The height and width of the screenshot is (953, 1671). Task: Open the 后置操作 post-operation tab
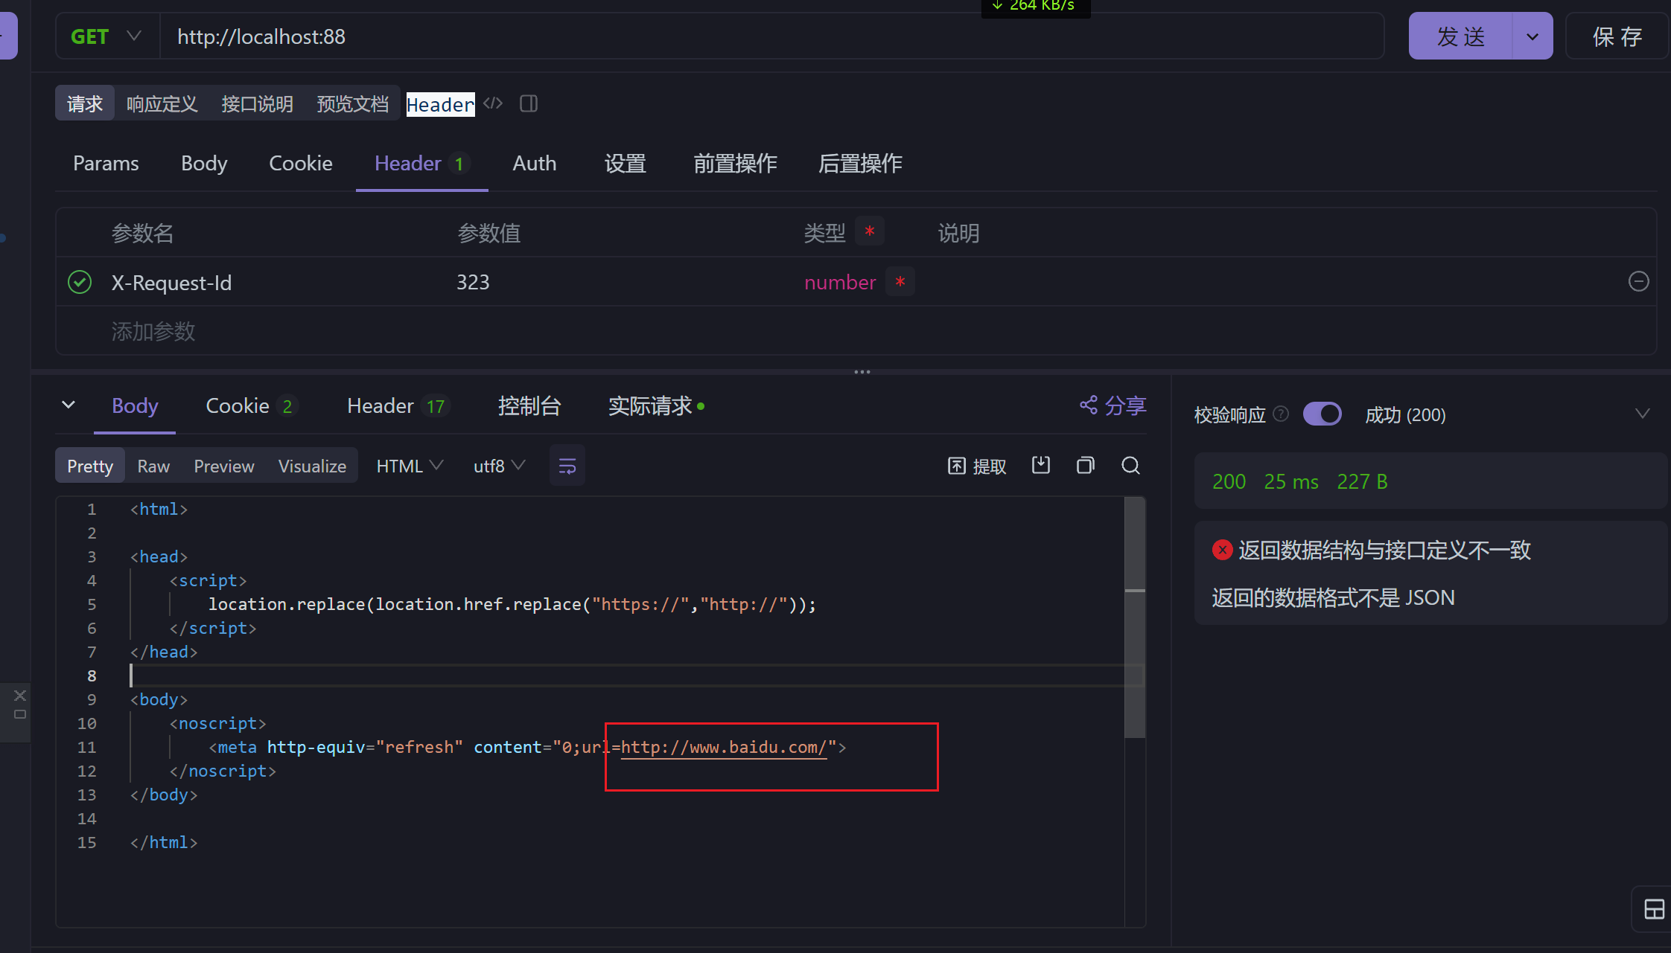pos(860,163)
